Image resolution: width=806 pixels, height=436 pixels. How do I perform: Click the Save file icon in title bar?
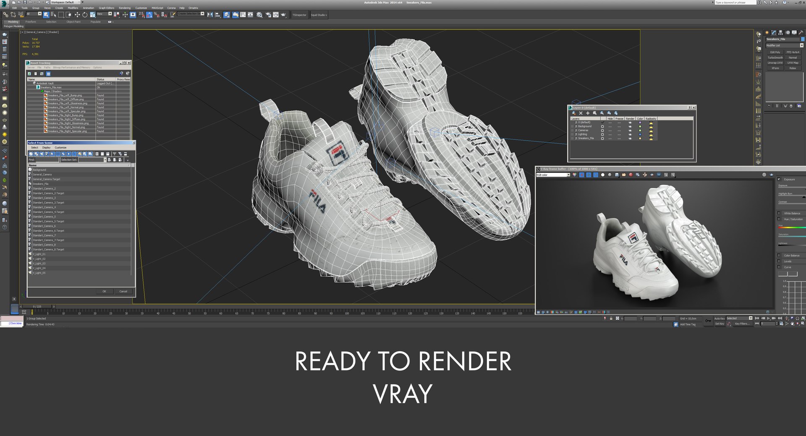pos(25,2)
